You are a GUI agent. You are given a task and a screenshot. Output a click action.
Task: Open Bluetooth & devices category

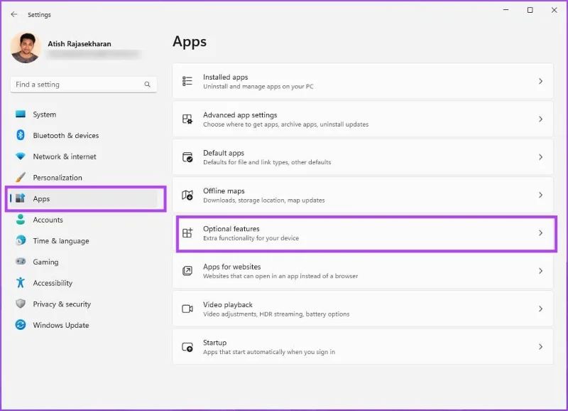[x=66, y=136]
